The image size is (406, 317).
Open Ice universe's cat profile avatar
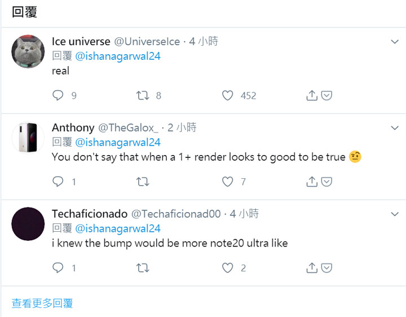point(28,51)
